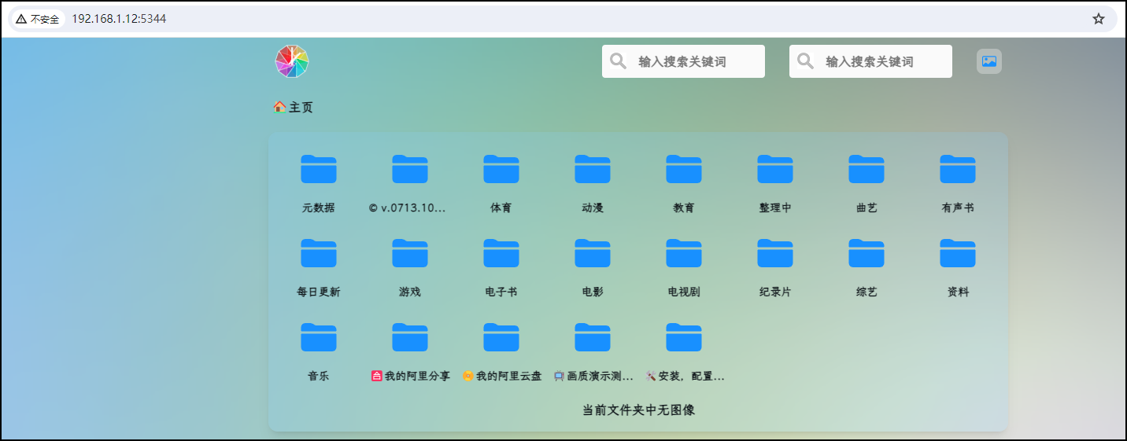Click the address bar URL 192.168.1.12:5344

coord(119,19)
